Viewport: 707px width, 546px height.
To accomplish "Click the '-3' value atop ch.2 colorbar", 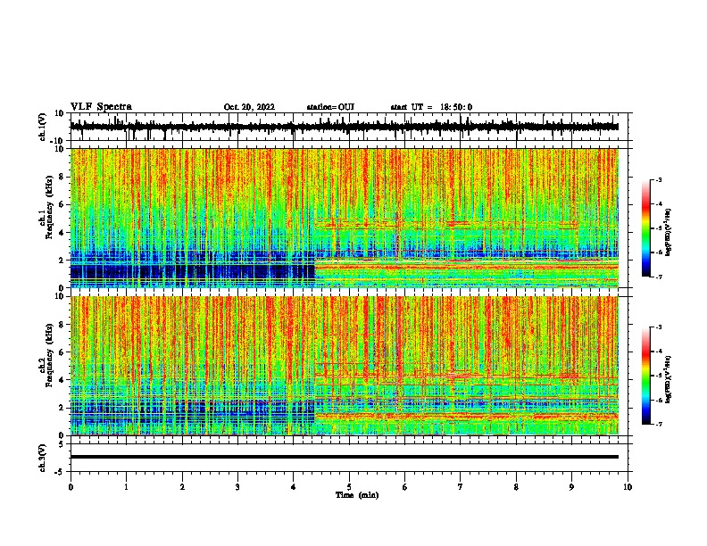I will point(659,327).
